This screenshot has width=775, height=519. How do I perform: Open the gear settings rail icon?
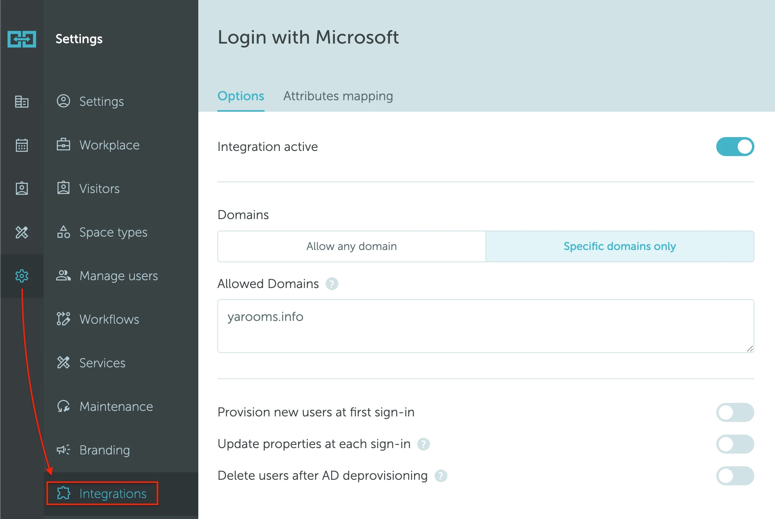click(22, 276)
